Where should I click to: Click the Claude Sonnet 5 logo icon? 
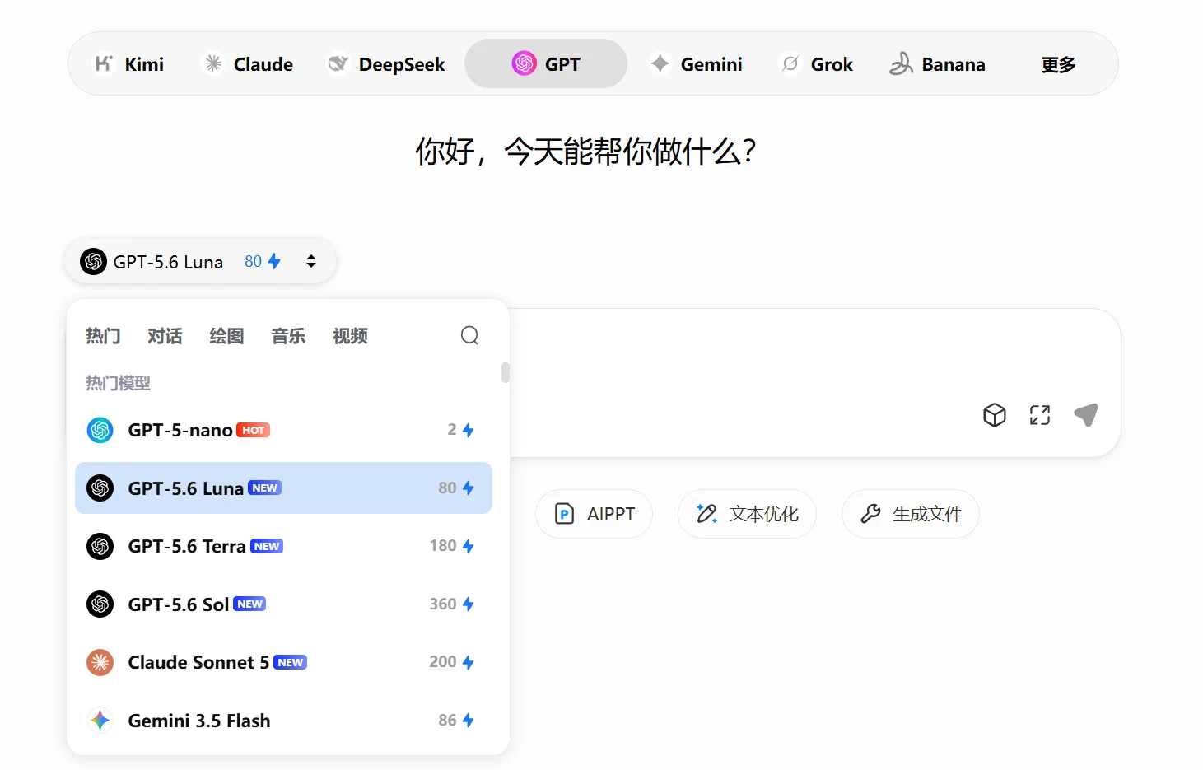pyautogui.click(x=100, y=662)
